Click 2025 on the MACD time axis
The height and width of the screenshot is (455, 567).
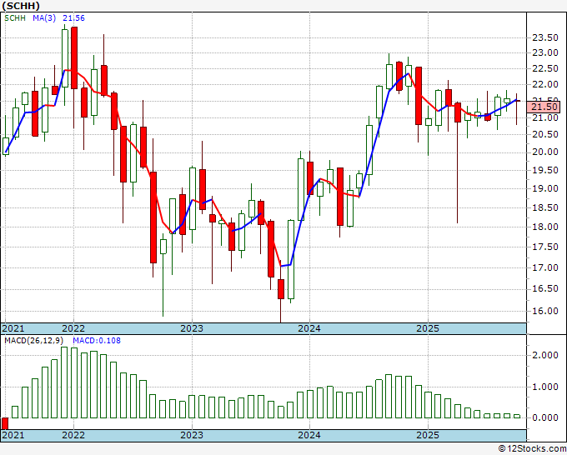tap(428, 435)
